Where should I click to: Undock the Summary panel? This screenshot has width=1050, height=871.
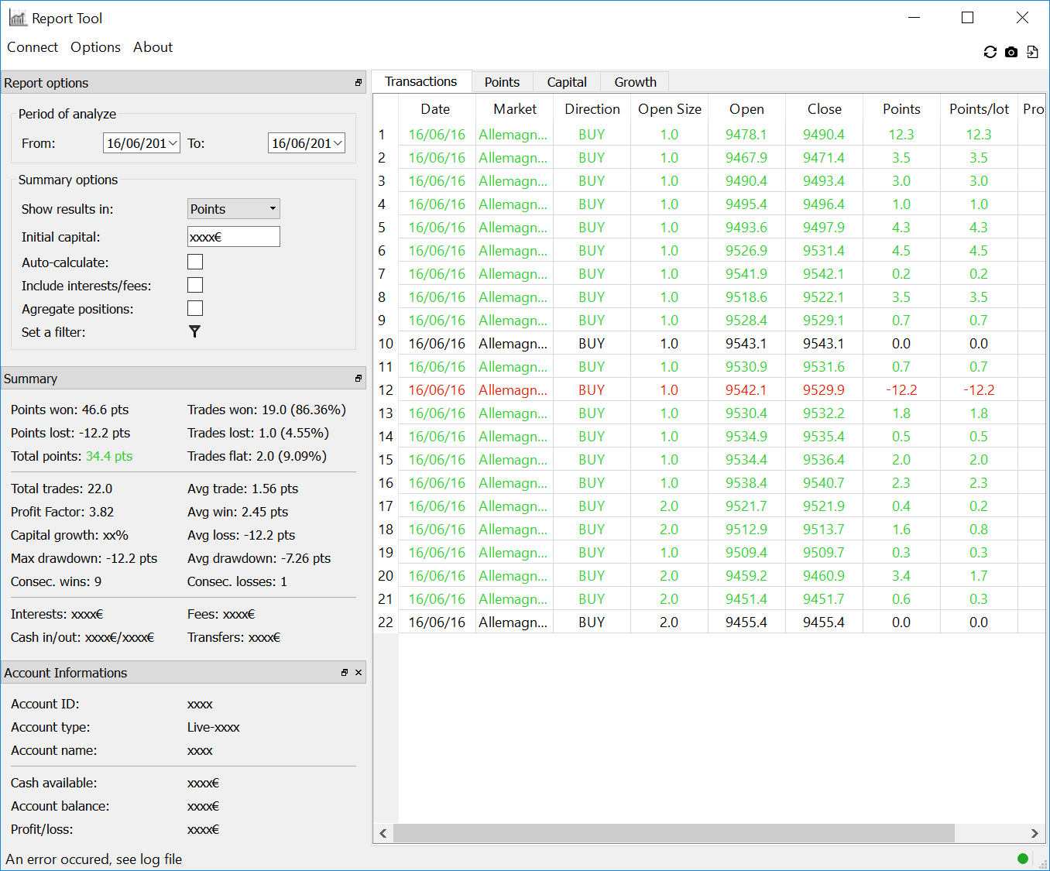click(358, 379)
